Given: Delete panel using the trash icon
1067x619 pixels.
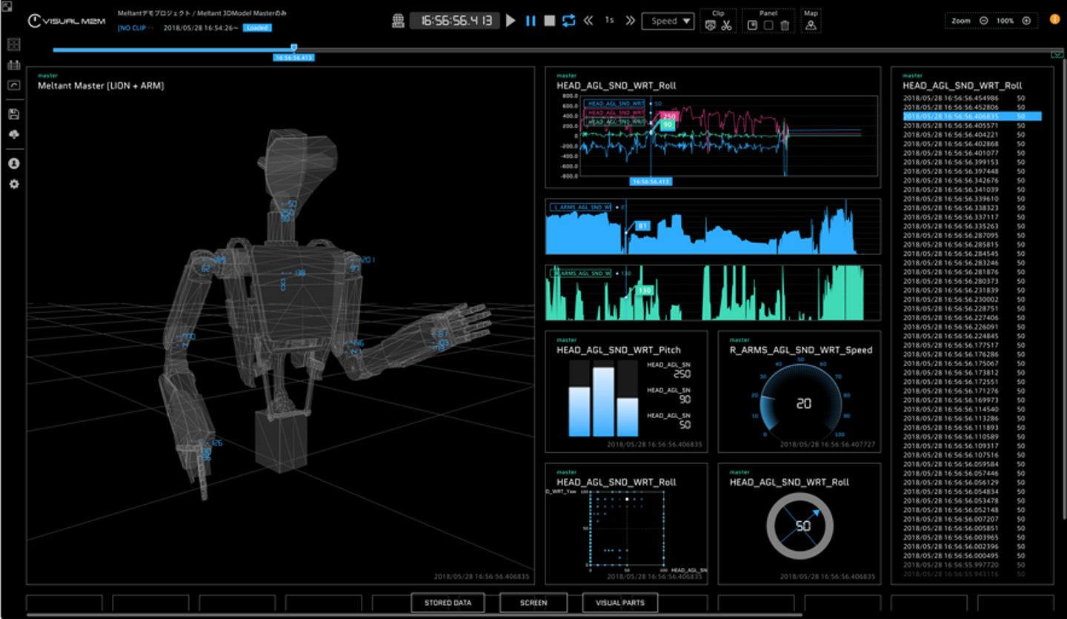Looking at the screenshot, I should tap(784, 25).
